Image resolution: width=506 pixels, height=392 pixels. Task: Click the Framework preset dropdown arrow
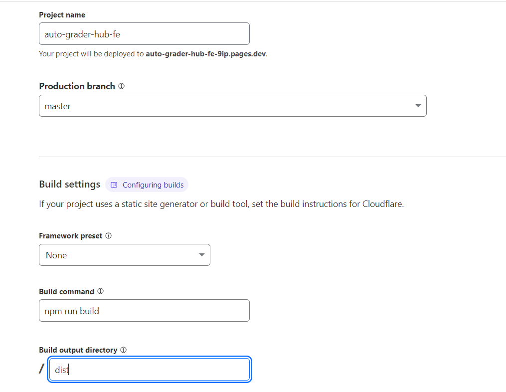(x=201, y=255)
